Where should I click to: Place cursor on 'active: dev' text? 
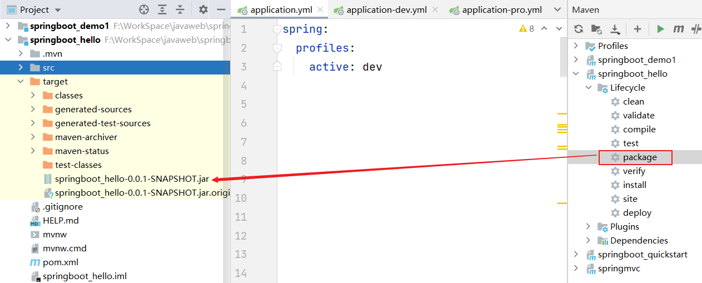point(346,67)
